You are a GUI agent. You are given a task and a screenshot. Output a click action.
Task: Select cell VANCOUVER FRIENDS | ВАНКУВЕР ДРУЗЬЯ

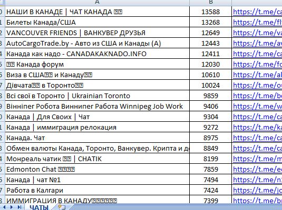point(98,33)
